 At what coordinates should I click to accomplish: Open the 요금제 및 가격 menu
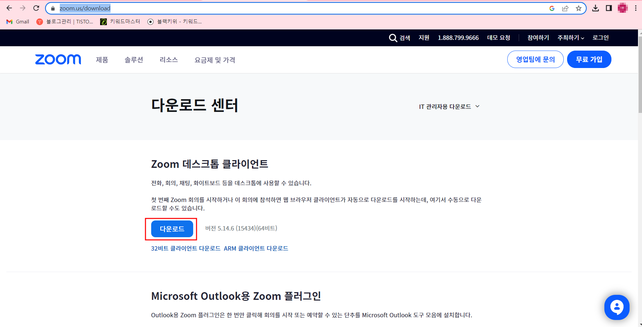(x=215, y=60)
